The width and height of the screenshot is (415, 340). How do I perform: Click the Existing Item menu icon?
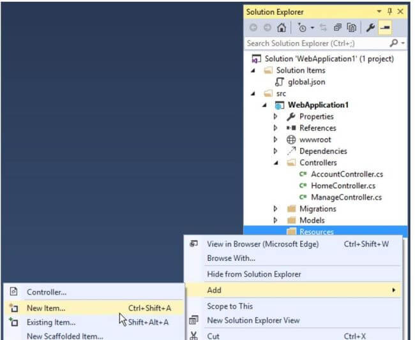point(13,322)
